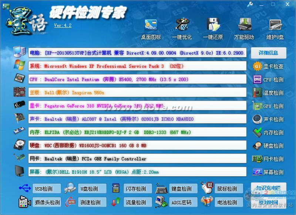Click the graphics card icon beside 显卡 row

(20, 105)
